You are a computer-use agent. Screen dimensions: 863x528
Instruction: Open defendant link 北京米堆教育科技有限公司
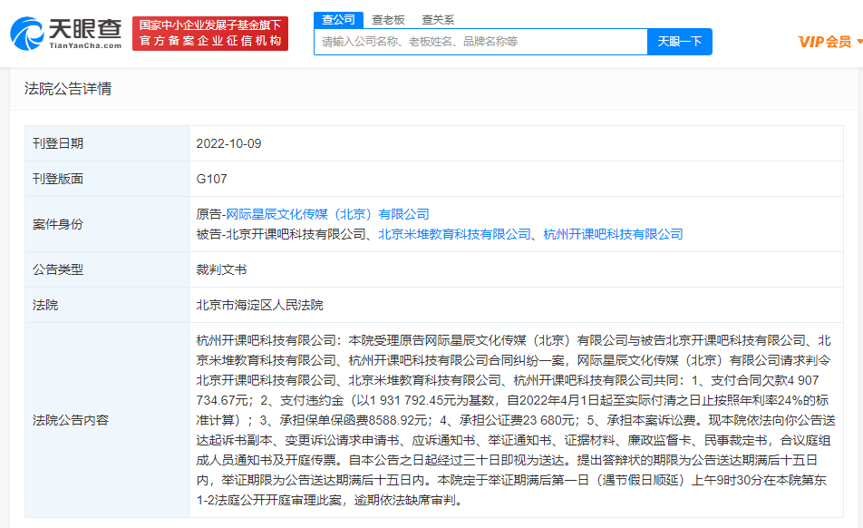455,235
